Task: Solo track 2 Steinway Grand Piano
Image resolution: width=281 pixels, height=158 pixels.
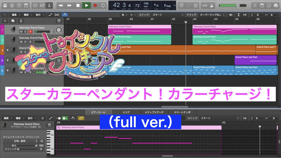Action: click(25, 42)
